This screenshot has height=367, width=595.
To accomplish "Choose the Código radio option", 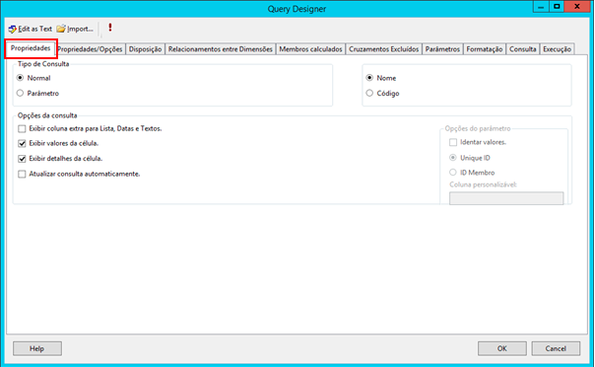I will point(369,93).
